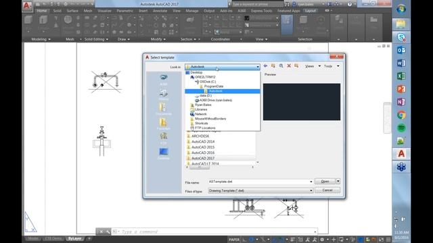Screen dimensions: 433x243
Task: Open the Desktop place in dialog sidebar
Action: pos(164,154)
